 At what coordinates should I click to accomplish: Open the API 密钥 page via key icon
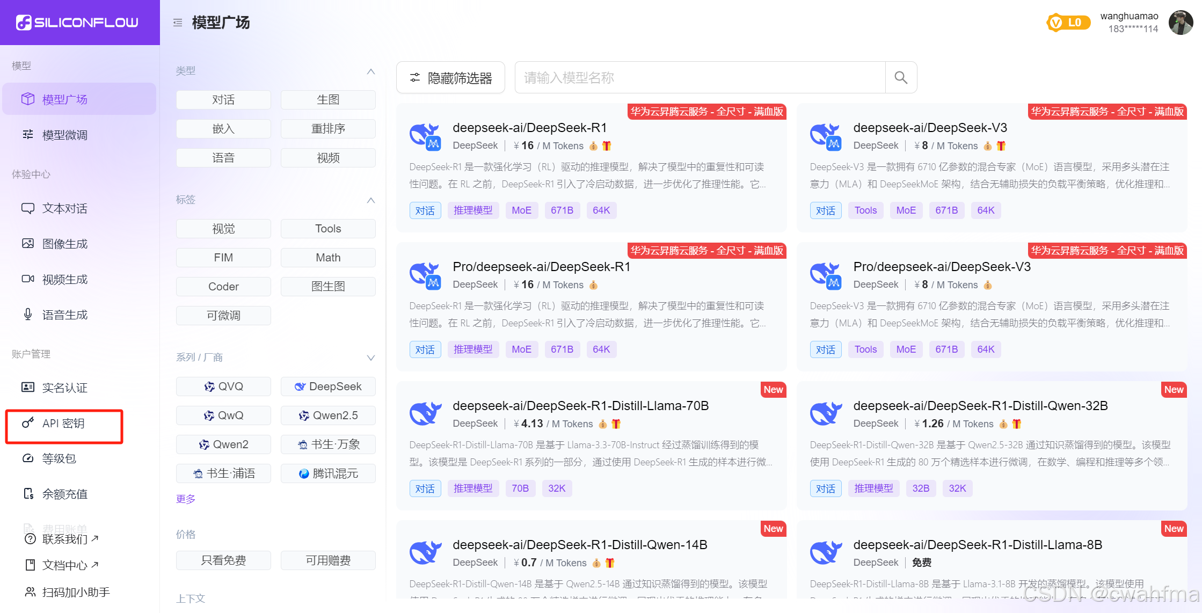28,424
